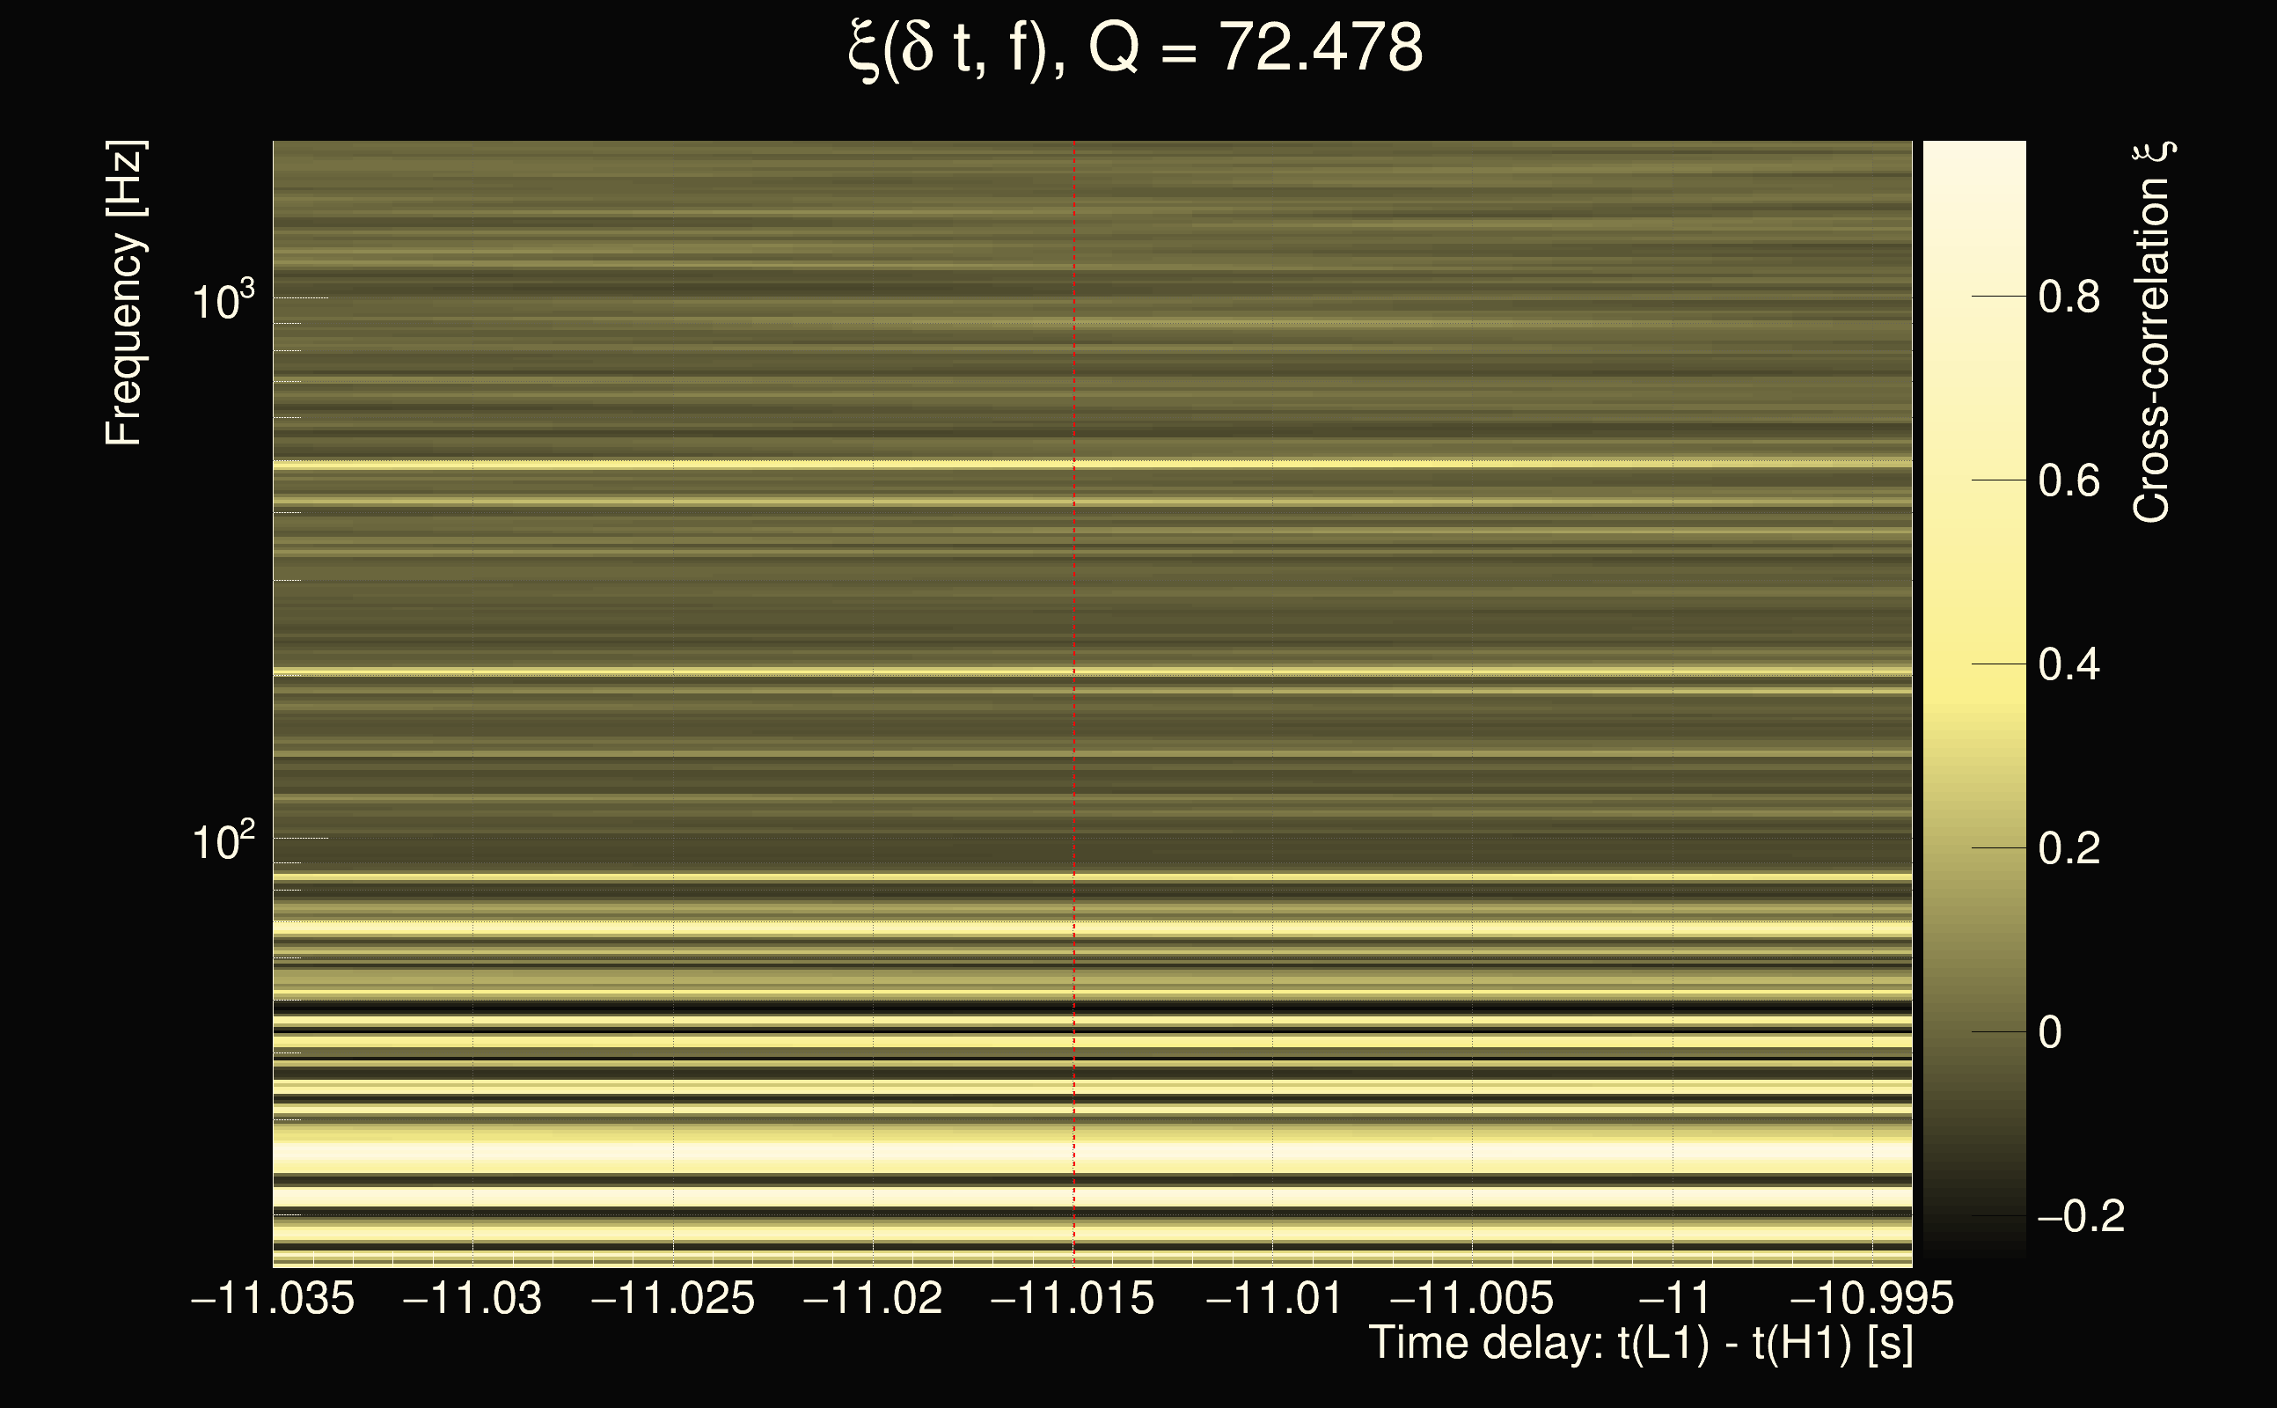2277x1408 pixels.
Task: Click the 0.4 colorbar tick label
Action: [x=2068, y=665]
